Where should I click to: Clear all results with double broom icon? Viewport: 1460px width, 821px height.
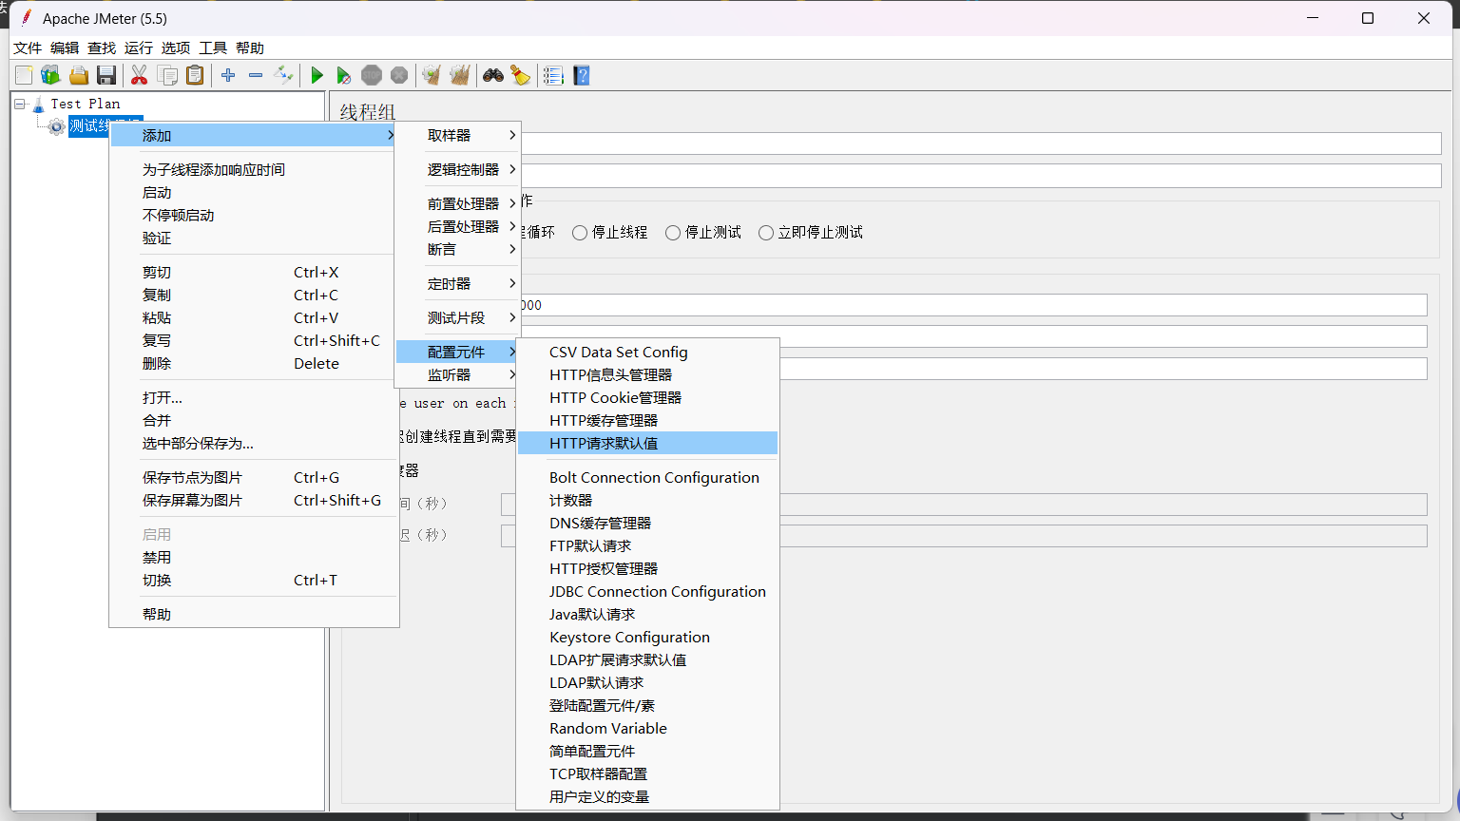tap(460, 75)
